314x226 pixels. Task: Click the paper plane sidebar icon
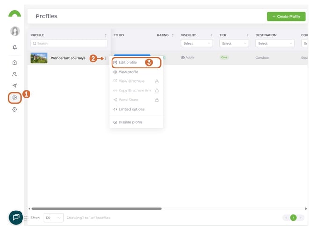pyautogui.click(x=15, y=86)
